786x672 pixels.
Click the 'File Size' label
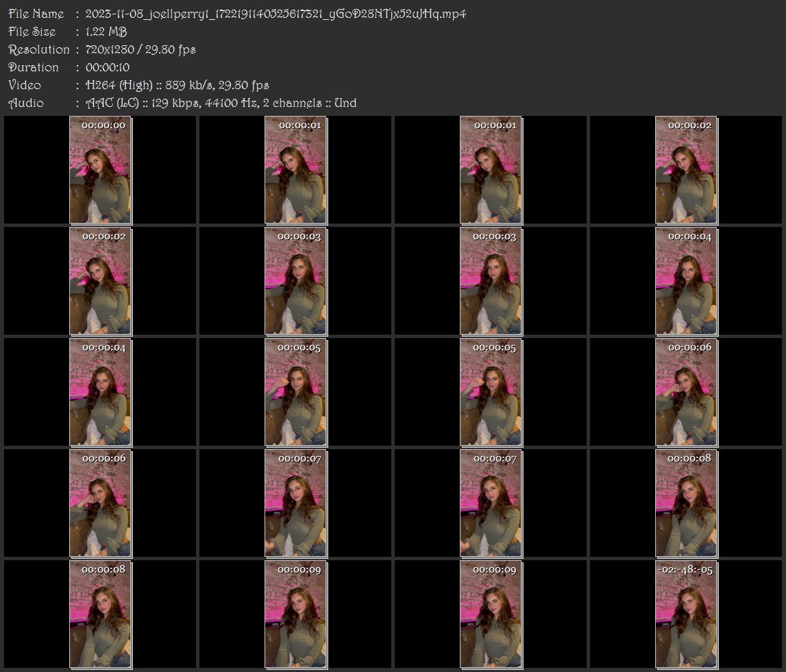(32, 32)
